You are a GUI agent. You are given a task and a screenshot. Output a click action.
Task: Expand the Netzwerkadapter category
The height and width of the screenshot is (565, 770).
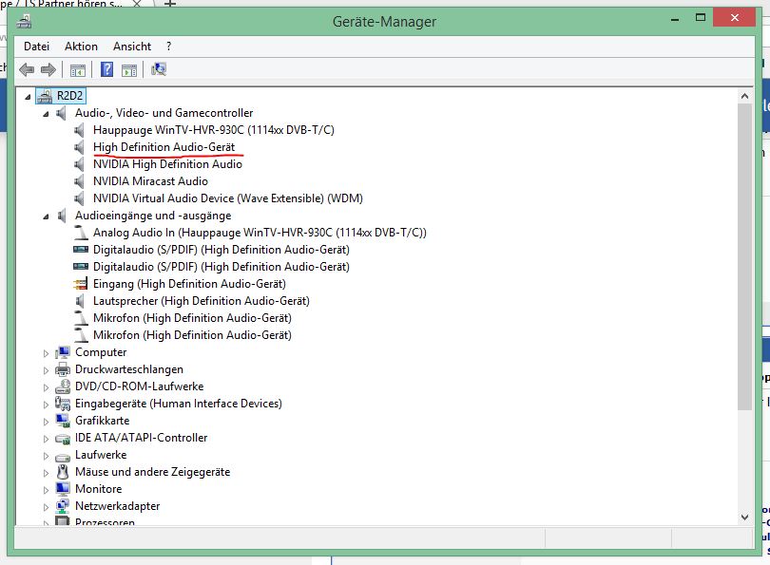(46, 507)
